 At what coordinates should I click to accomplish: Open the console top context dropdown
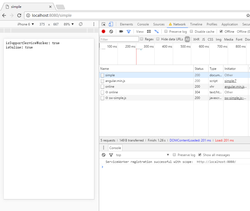pyautogui.click(x=142, y=155)
